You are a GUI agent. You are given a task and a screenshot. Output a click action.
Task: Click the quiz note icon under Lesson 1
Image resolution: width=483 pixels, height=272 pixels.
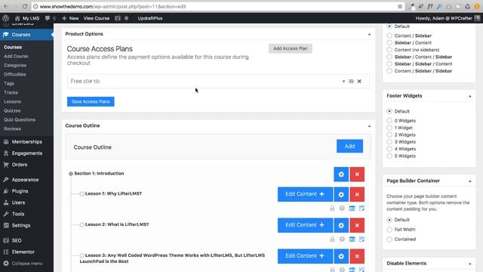pos(361,209)
